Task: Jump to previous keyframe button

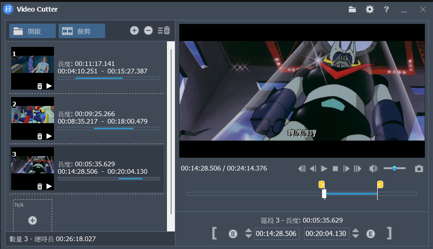Action: pyautogui.click(x=302, y=169)
